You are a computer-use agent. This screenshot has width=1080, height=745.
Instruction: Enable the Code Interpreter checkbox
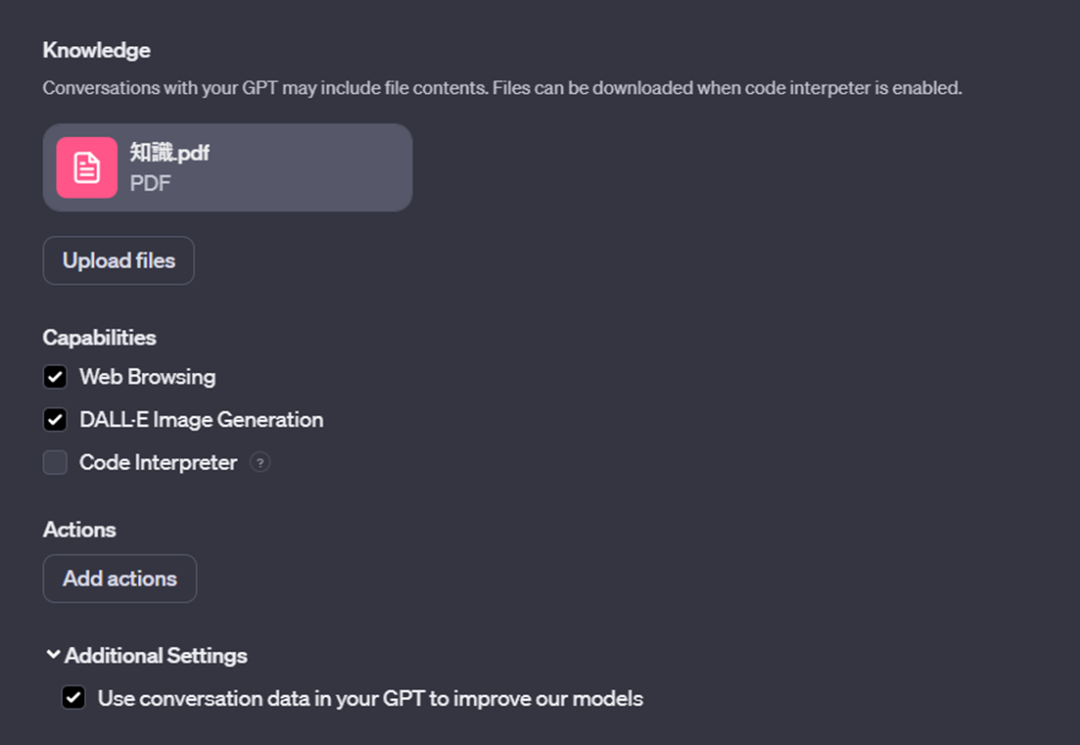[55, 462]
